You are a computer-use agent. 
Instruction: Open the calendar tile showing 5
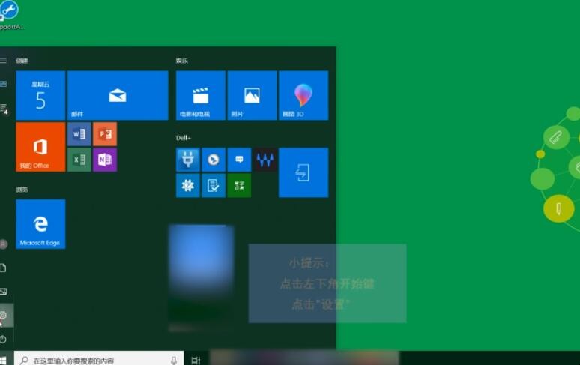[40, 96]
